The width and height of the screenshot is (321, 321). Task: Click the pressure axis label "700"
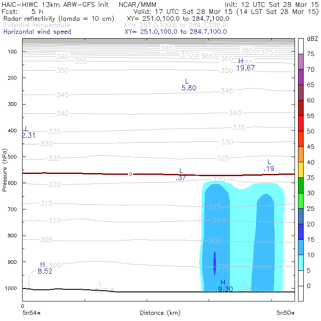tap(12, 210)
